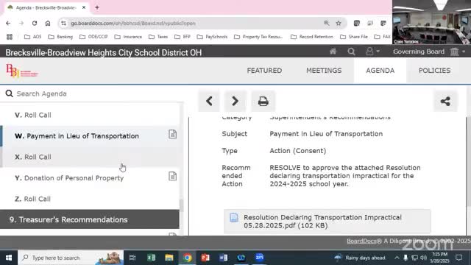Reload the page

35,23
